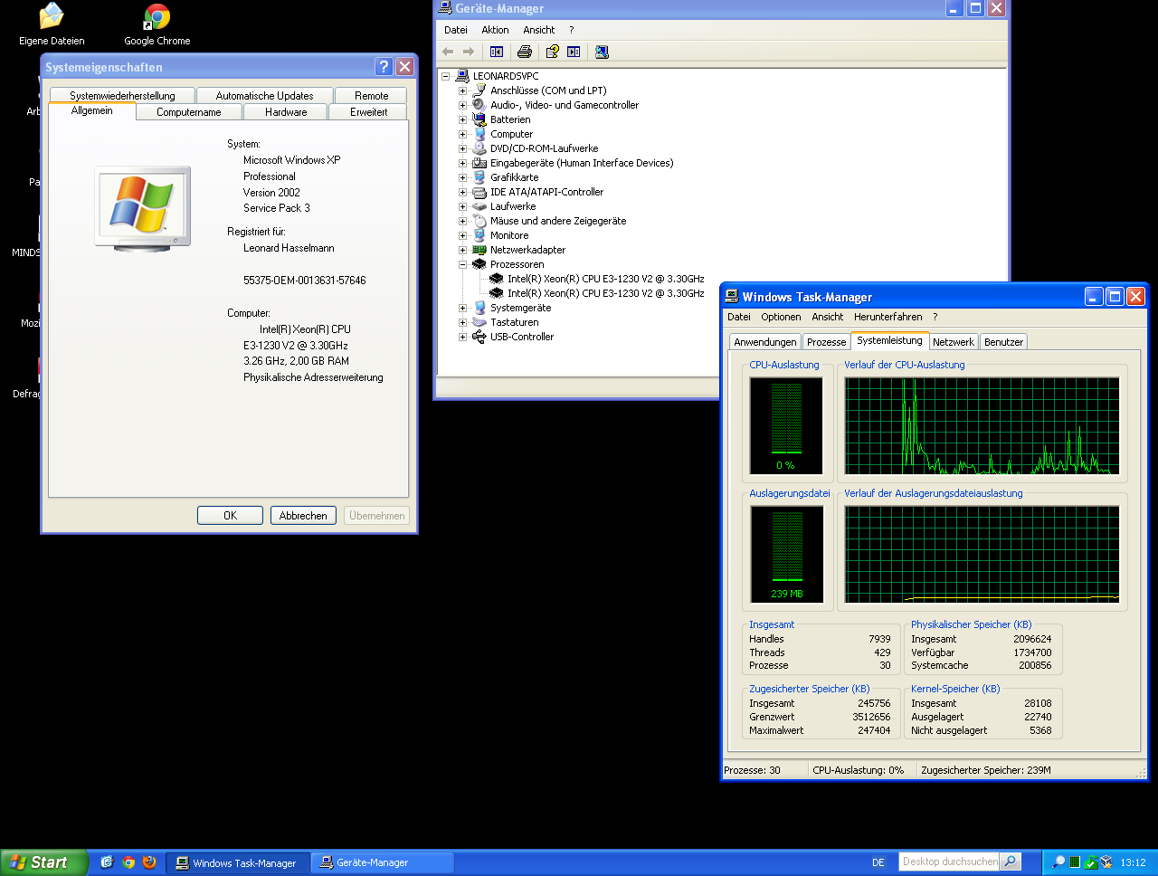The width and height of the screenshot is (1158, 876).
Task: Click the Batterien device icon
Action: click(x=479, y=119)
